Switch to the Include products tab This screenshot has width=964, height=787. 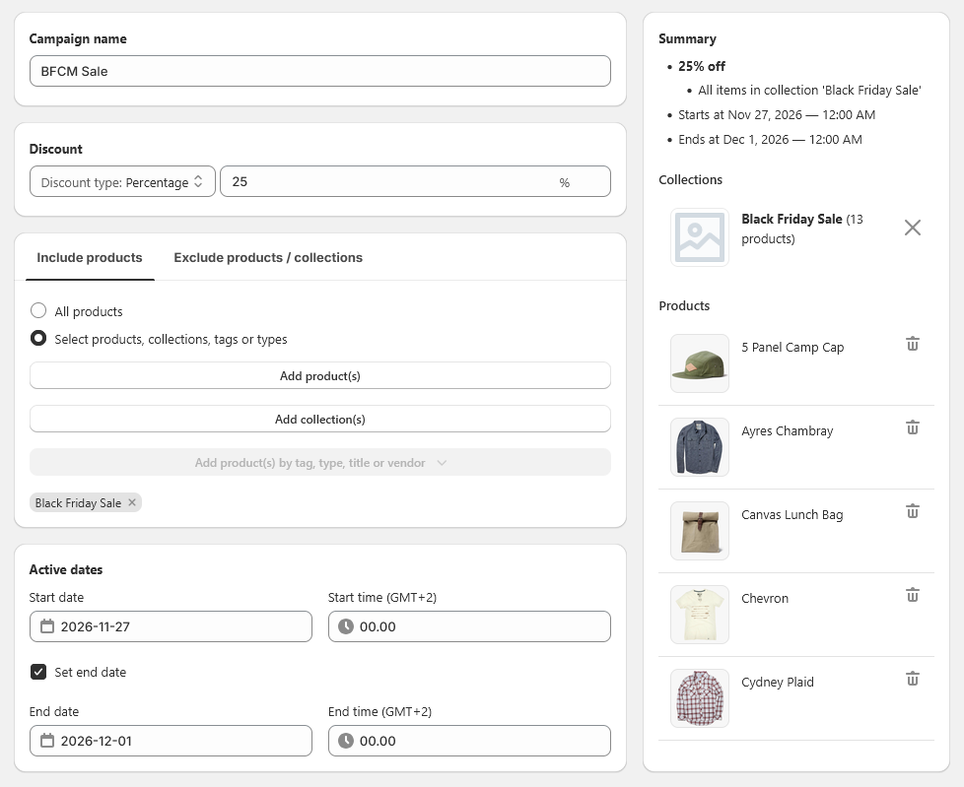click(x=90, y=257)
